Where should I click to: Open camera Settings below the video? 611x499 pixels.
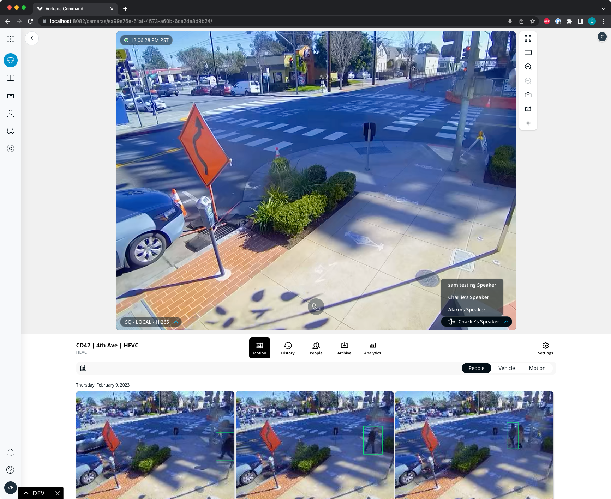click(545, 348)
